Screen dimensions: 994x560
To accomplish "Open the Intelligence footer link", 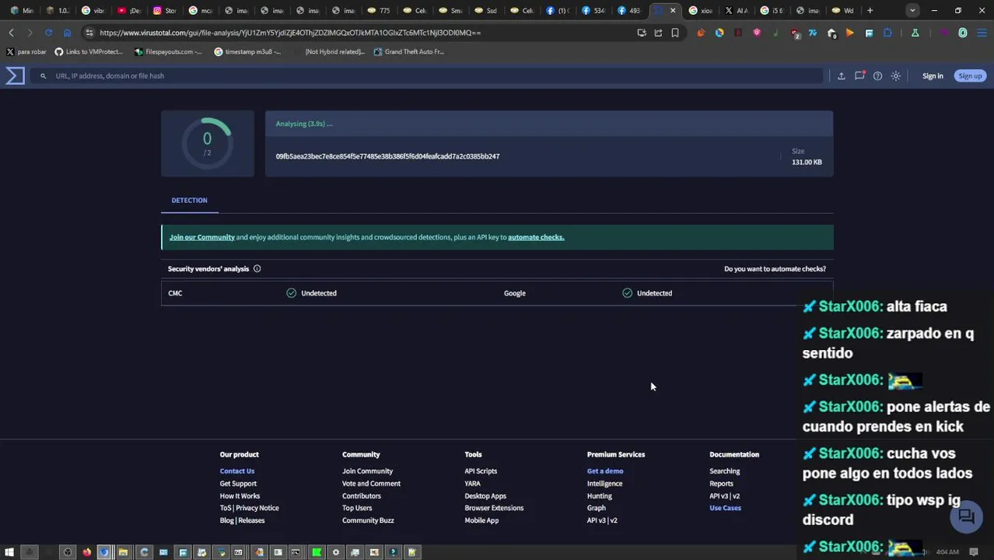I will coord(604,484).
